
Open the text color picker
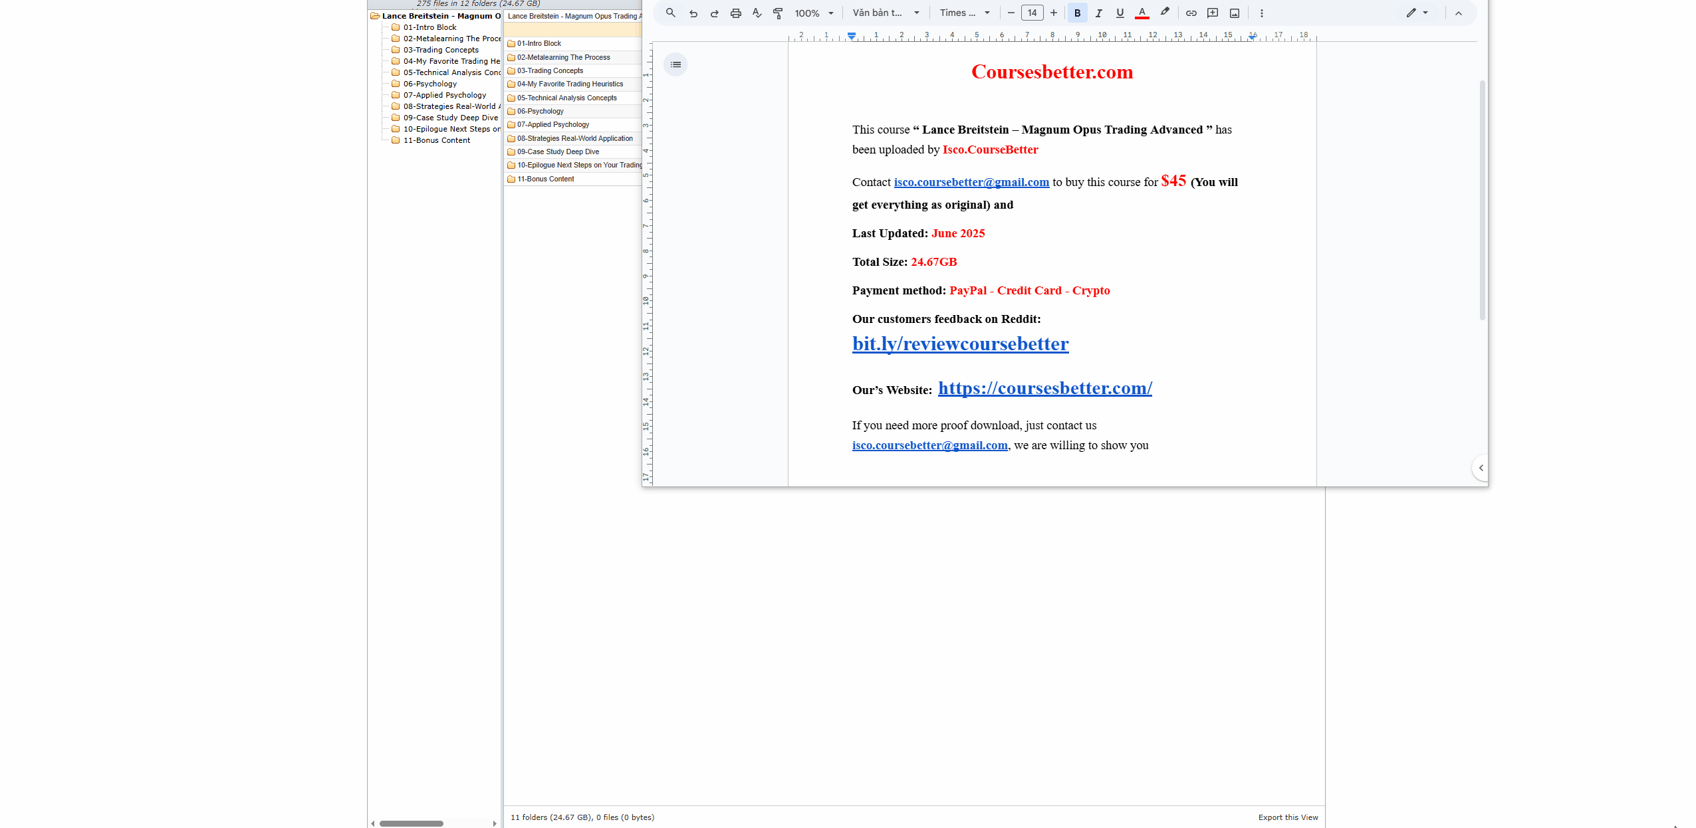1142,13
